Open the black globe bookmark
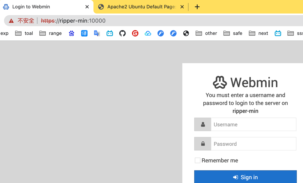This screenshot has width=303, height=183. [186, 33]
